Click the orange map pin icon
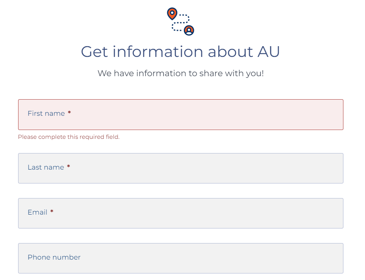The image size is (365, 280). [x=172, y=13]
